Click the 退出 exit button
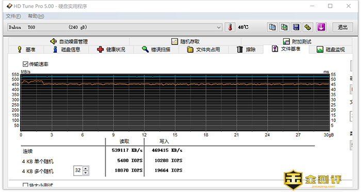 [x=342, y=27]
